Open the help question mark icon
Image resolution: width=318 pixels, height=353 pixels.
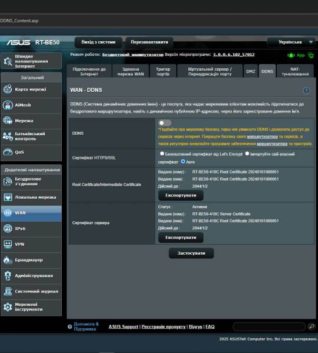(x=306, y=91)
